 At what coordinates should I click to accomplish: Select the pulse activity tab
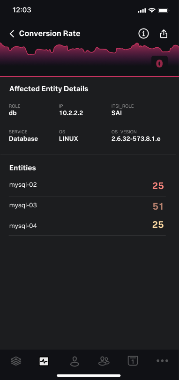tap(44, 361)
